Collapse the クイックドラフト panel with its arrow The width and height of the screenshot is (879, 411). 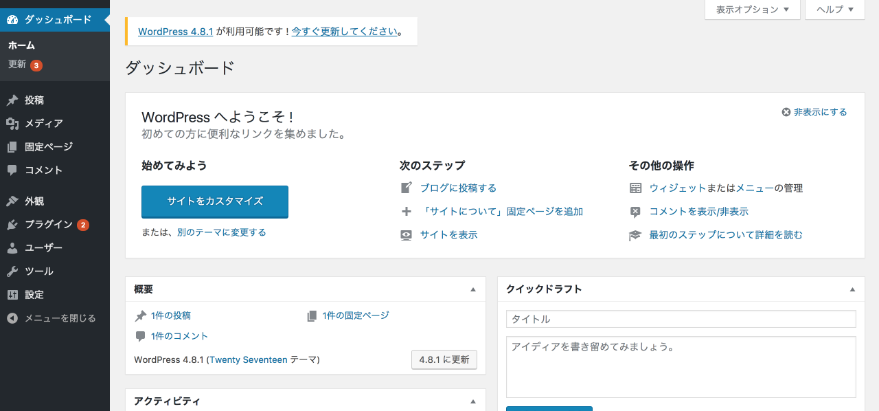[852, 289]
